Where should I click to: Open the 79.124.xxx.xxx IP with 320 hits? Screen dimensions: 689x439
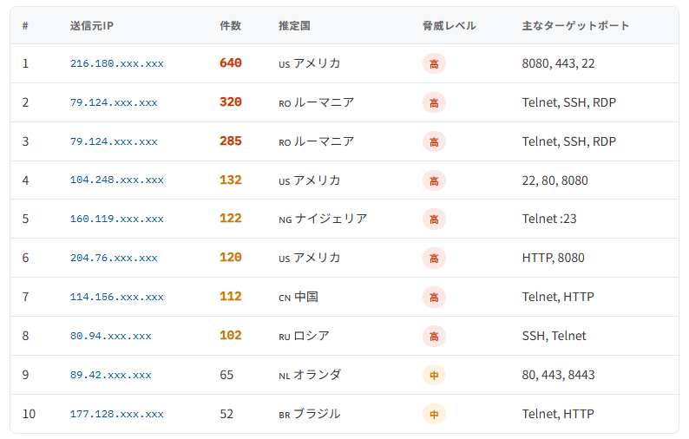click(114, 102)
